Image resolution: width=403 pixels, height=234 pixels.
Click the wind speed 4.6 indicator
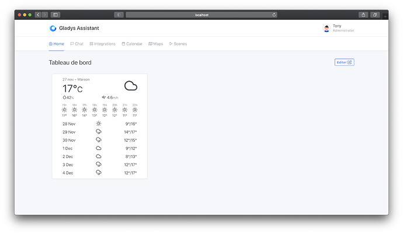pyautogui.click(x=110, y=97)
